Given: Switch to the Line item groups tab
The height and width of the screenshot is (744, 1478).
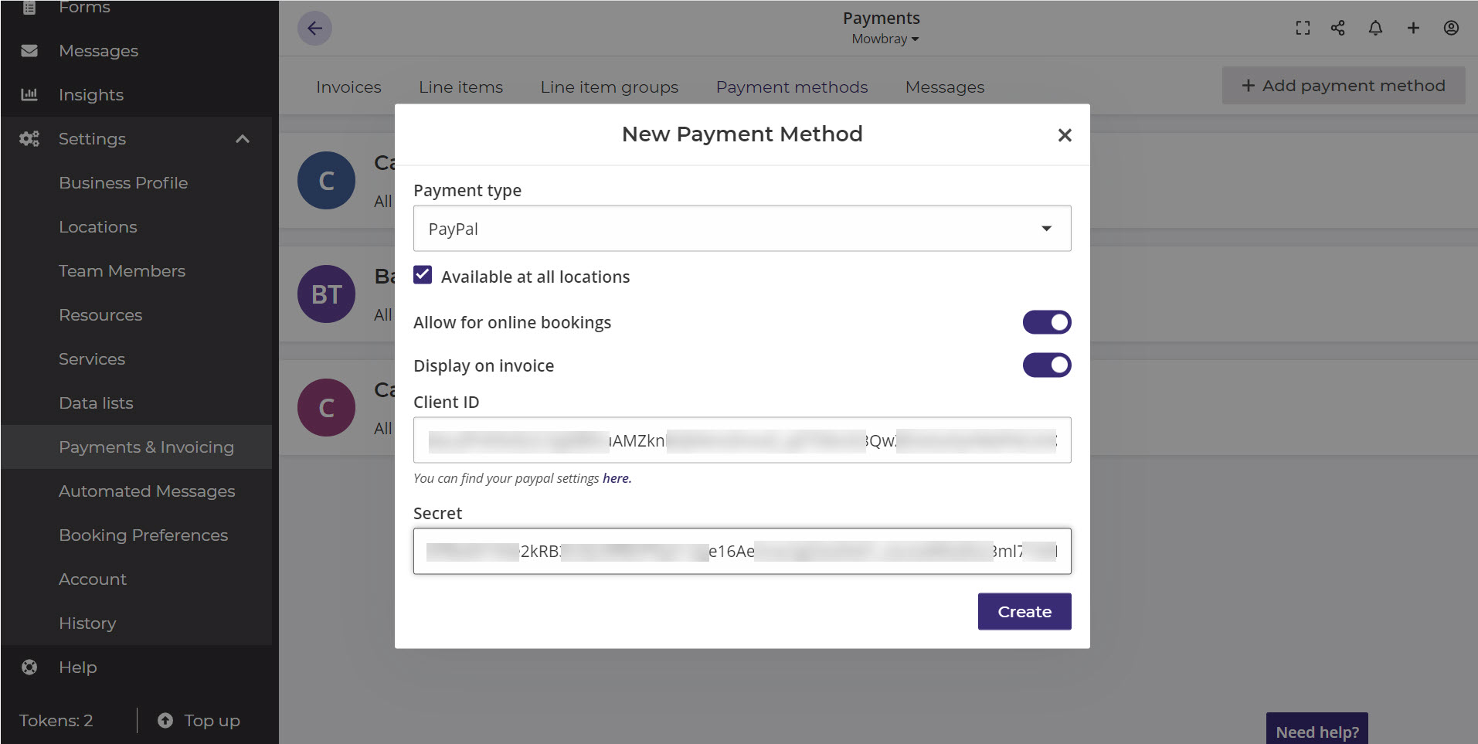Looking at the screenshot, I should [609, 87].
